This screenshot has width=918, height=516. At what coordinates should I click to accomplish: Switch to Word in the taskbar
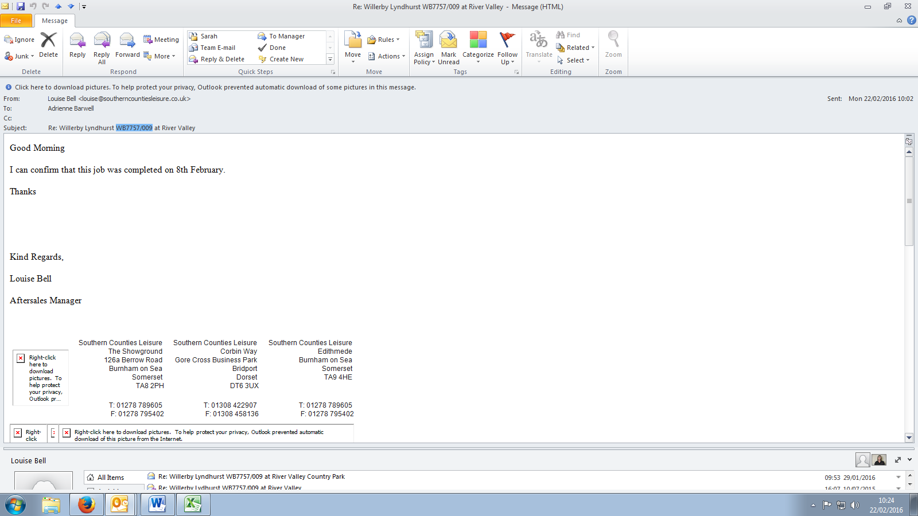157,505
